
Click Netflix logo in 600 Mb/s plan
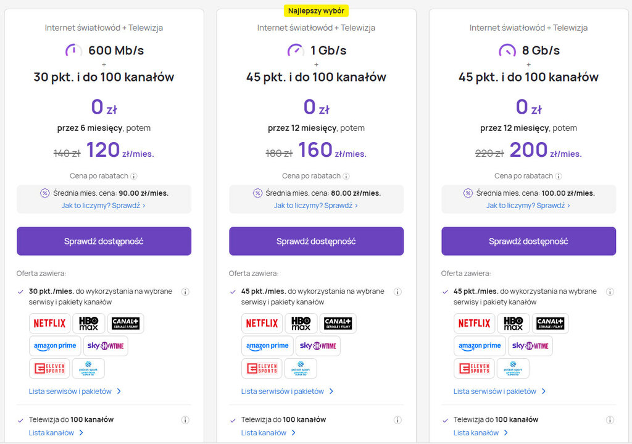[x=49, y=323]
